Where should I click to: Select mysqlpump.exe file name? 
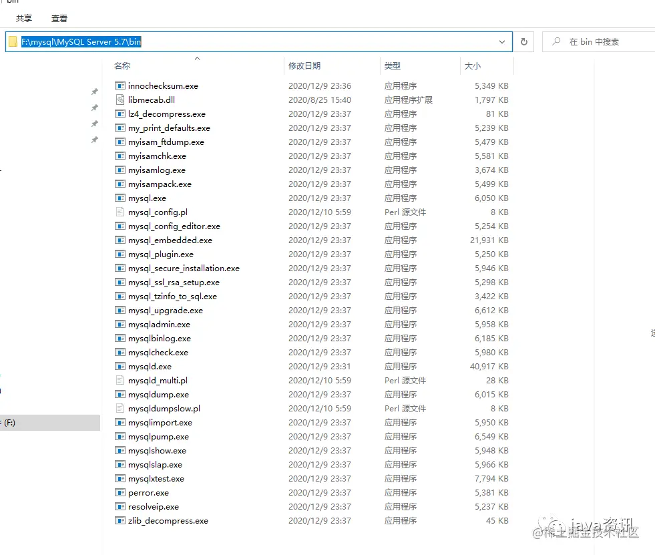click(x=158, y=437)
